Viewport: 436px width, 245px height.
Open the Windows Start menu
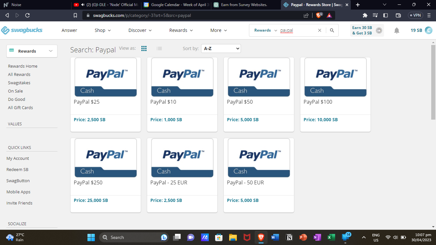[91, 237]
